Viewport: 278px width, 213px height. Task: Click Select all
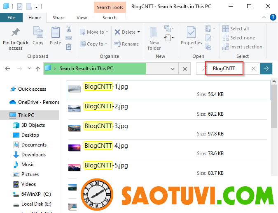[236, 29]
